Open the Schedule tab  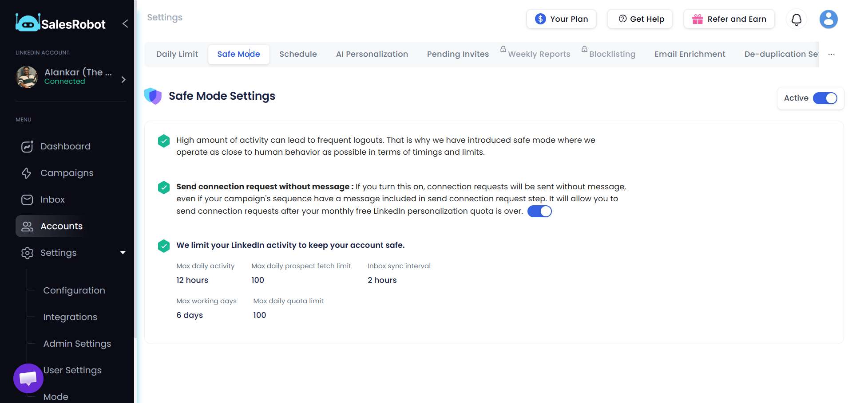point(298,54)
